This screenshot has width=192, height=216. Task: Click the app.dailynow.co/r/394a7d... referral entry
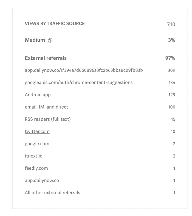84,70
